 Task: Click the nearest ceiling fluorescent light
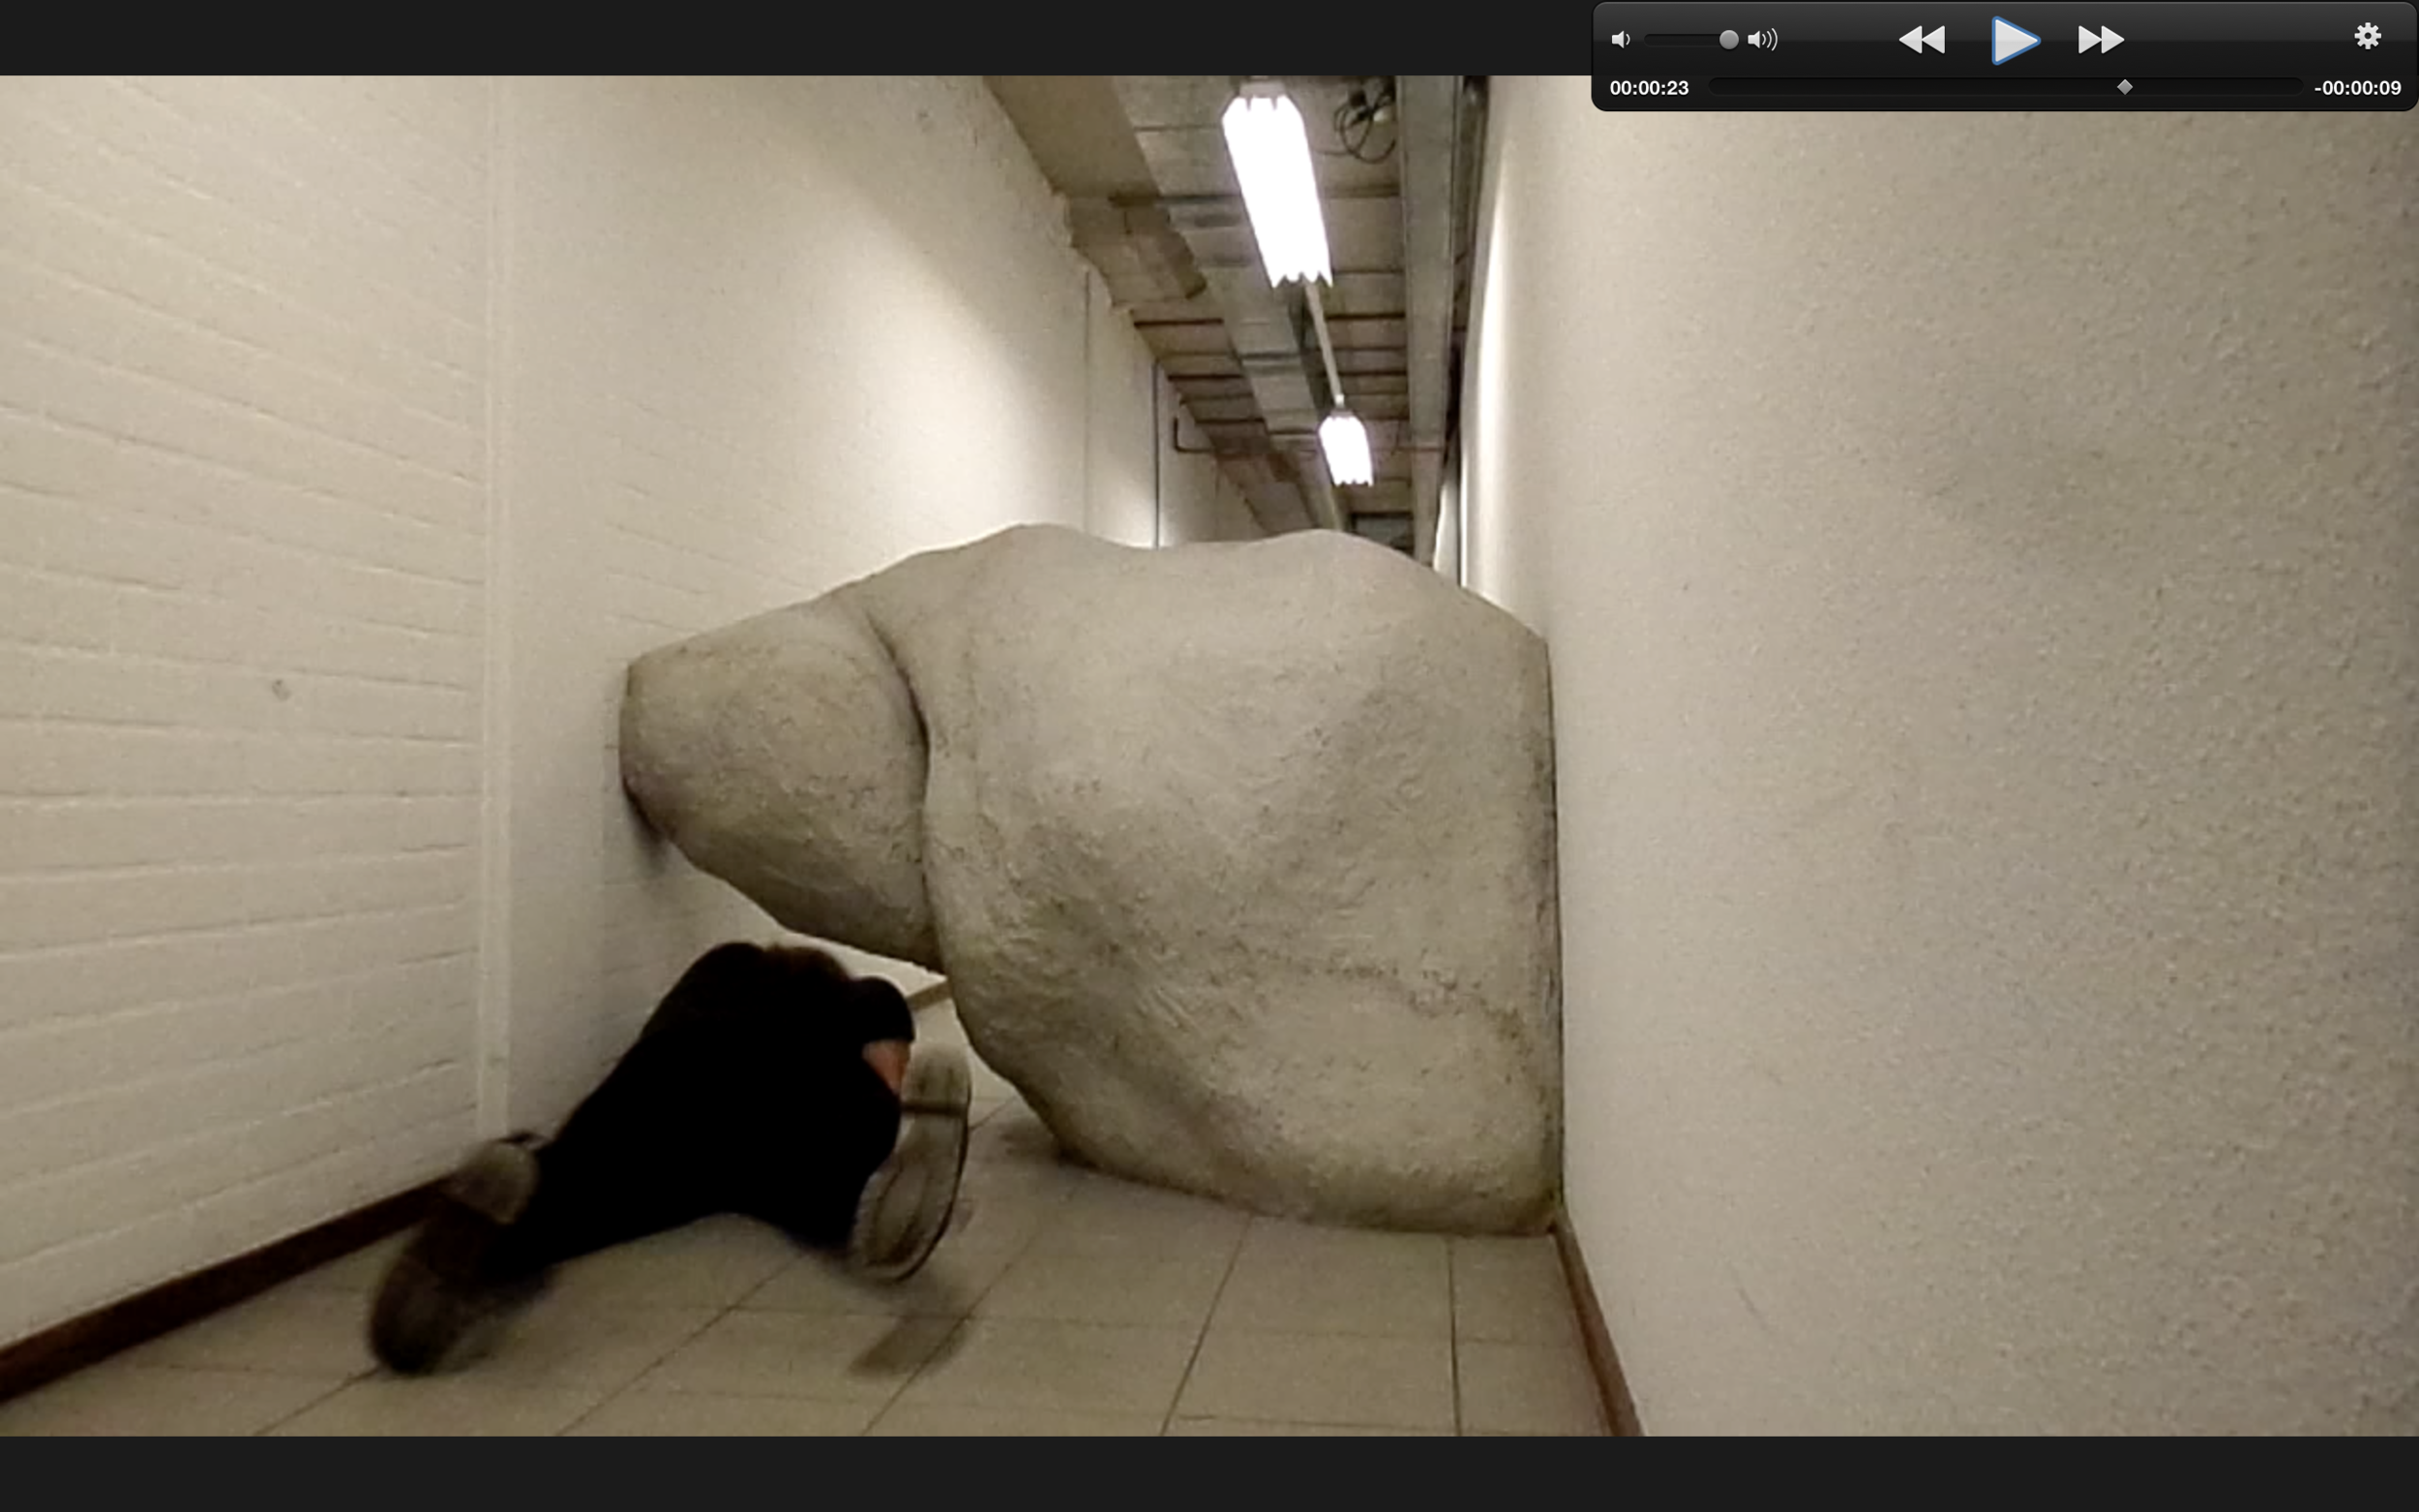[1277, 185]
